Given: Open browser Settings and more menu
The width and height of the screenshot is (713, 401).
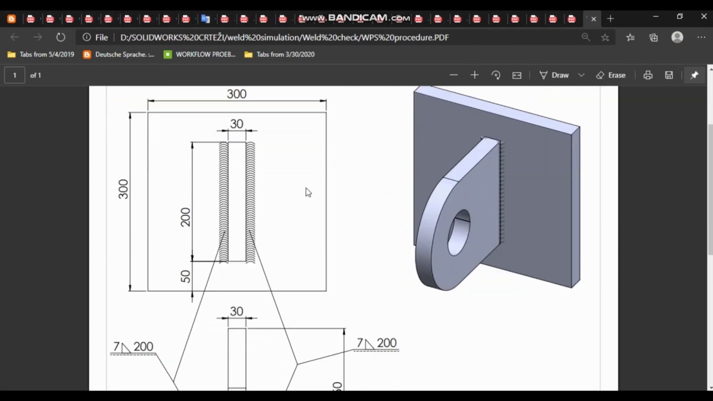Looking at the screenshot, I should pyautogui.click(x=701, y=37).
